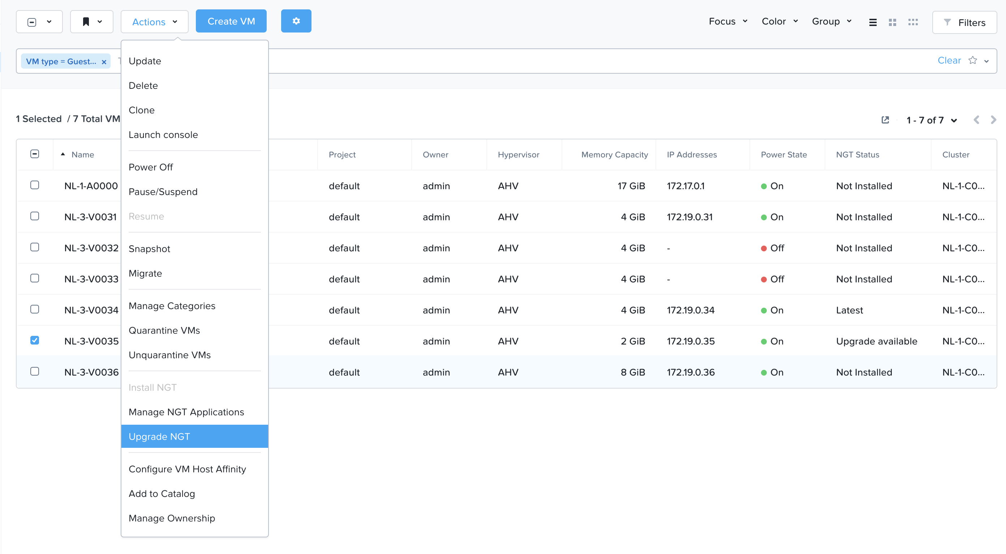This screenshot has height=554, width=1006.
Task: Select NL-1-A0000 row checkbox
Action: (x=35, y=185)
